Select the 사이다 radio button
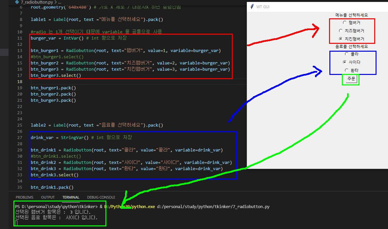The image size is (388, 229). tap(351, 62)
